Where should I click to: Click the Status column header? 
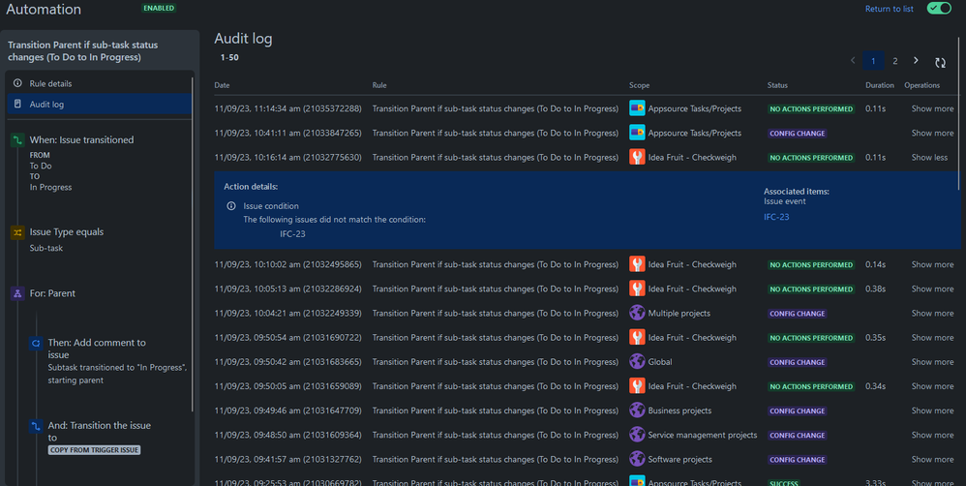pos(777,85)
